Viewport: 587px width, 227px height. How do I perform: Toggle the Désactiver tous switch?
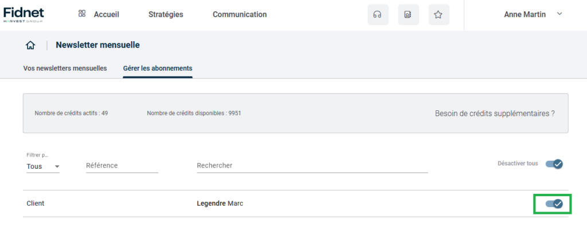[554, 164]
